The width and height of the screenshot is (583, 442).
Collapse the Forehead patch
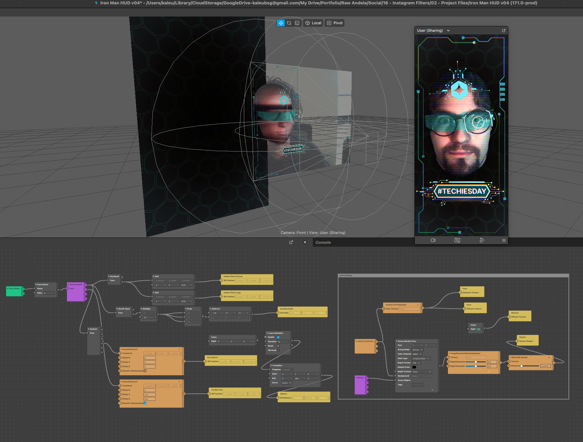(x=109, y=276)
